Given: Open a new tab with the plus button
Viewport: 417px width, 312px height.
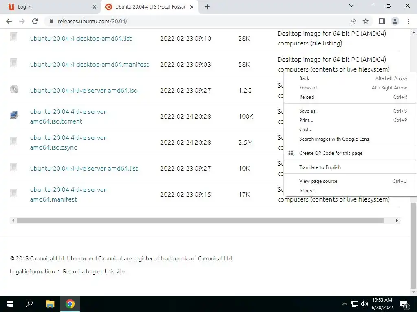Looking at the screenshot, I should (x=207, y=7).
